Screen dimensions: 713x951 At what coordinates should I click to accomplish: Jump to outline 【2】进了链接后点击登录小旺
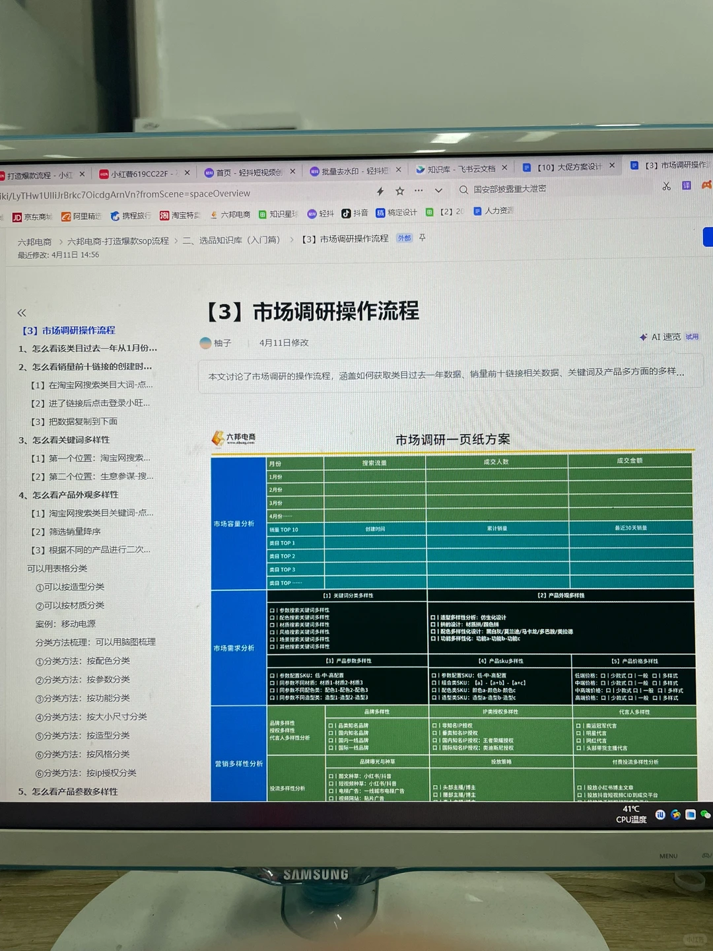click(x=90, y=403)
